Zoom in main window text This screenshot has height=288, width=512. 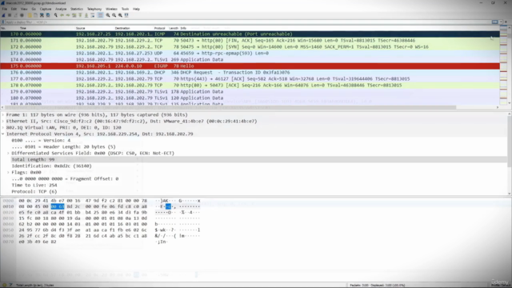point(108,15)
